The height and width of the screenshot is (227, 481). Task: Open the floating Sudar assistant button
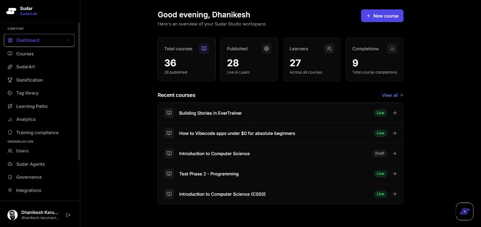(465, 211)
